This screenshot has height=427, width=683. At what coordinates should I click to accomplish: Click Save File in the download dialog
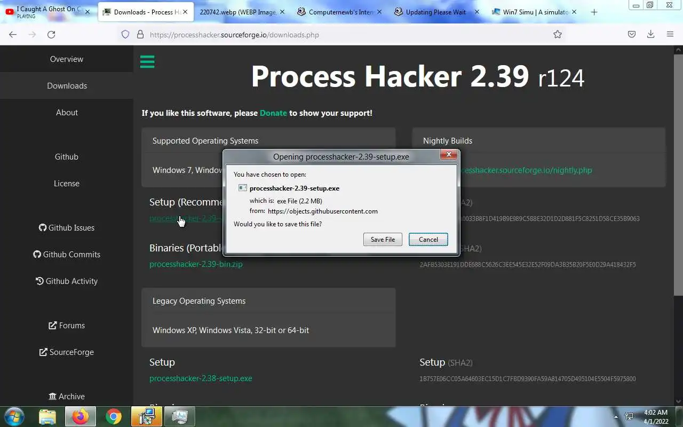[383, 240]
